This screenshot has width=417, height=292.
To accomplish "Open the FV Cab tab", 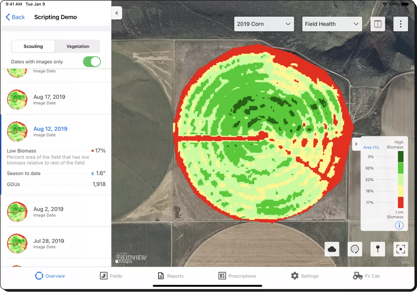I will click(367, 276).
